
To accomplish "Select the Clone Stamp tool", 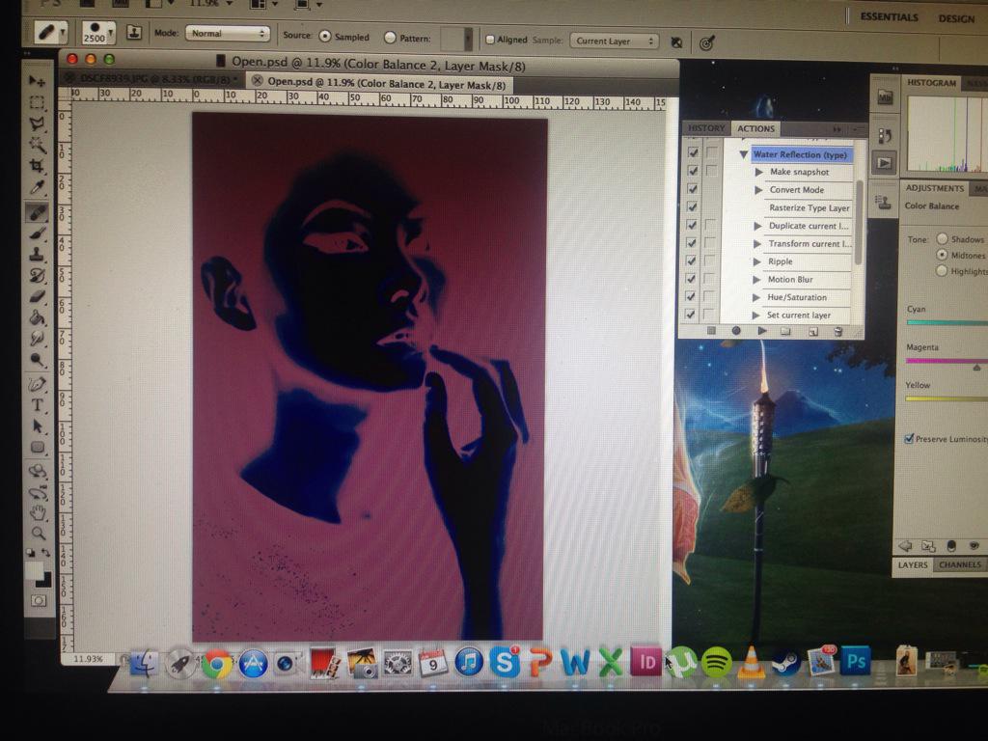I will 38,255.
